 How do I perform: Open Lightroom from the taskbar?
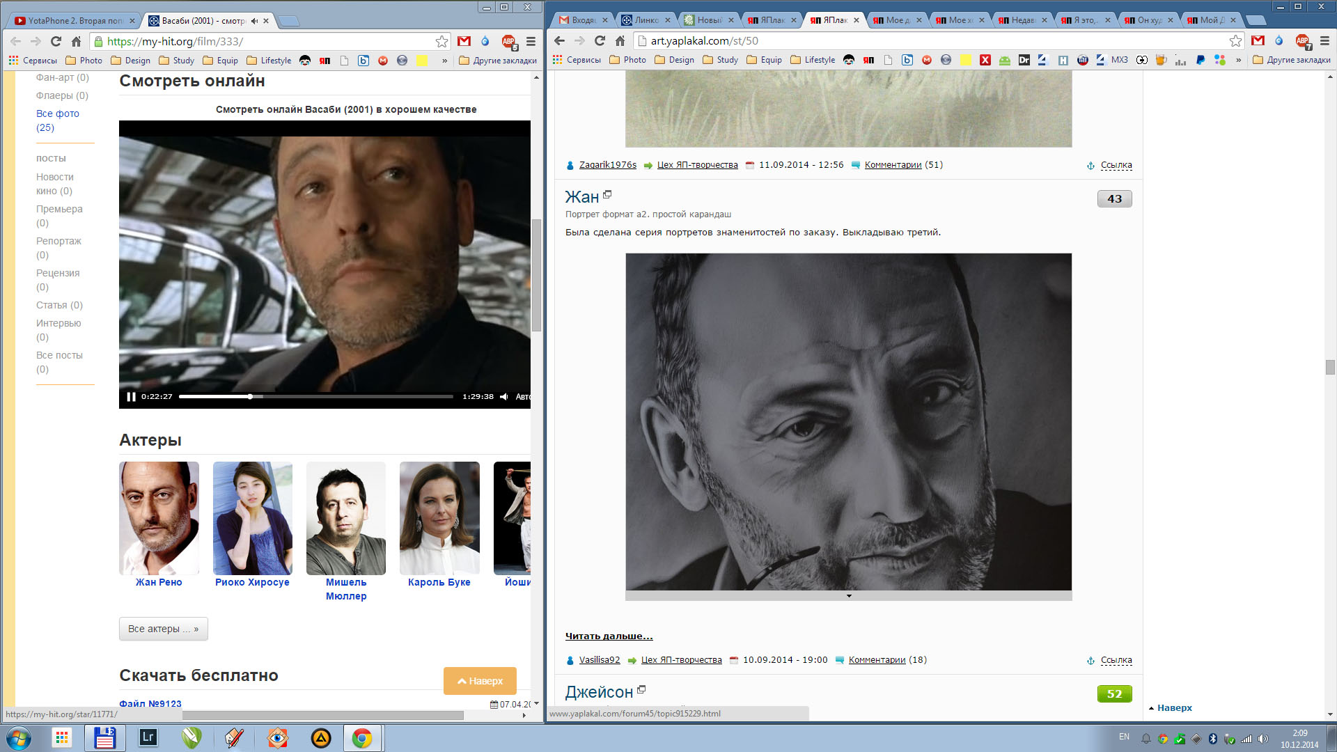pos(148,738)
